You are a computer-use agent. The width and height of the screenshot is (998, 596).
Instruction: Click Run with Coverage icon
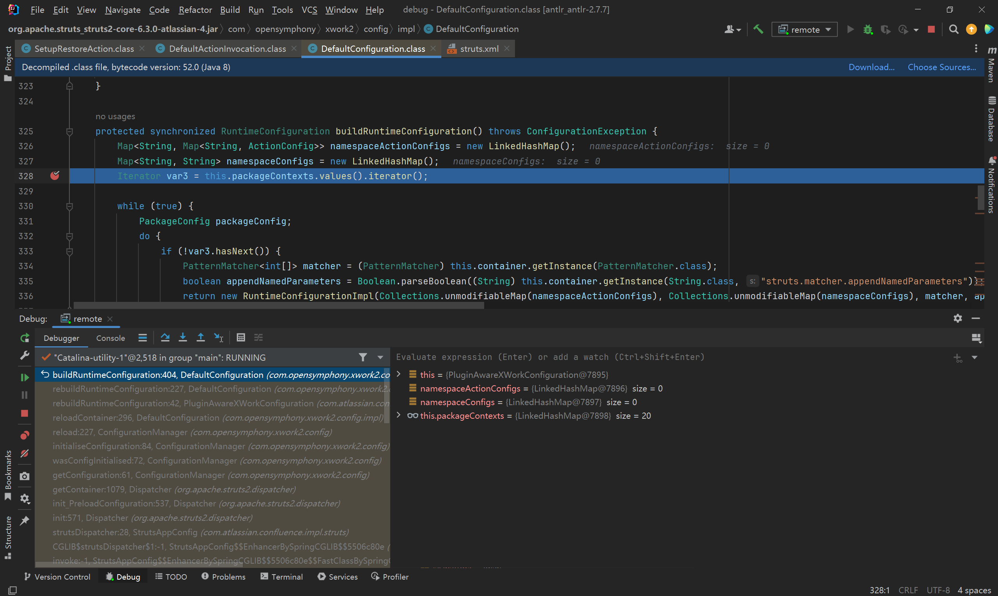[x=885, y=29]
